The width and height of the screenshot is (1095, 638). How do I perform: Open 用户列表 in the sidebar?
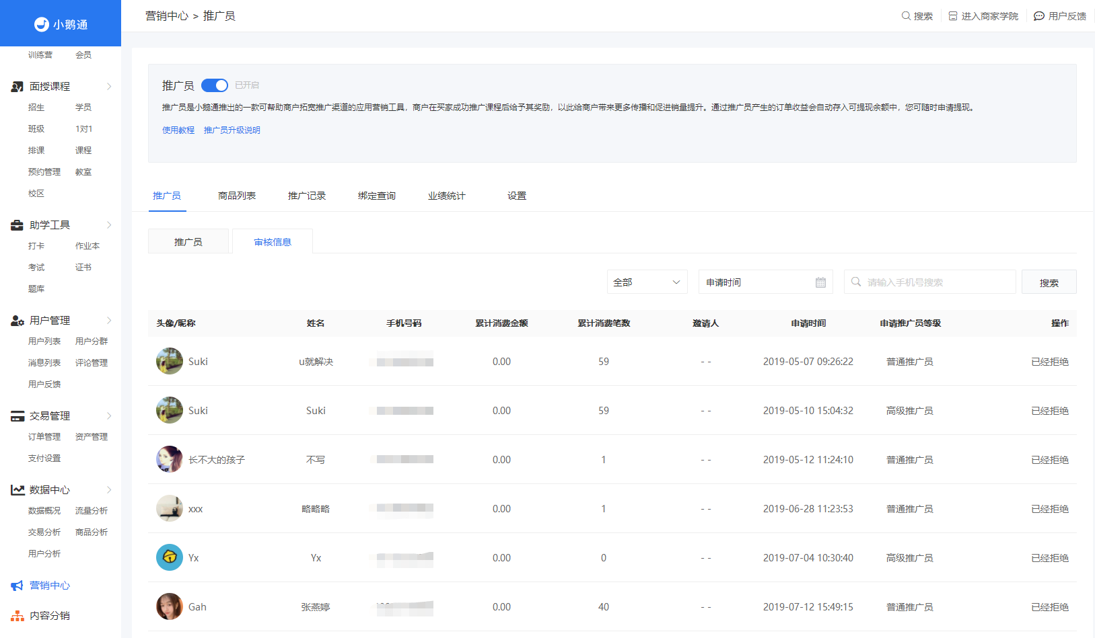(x=44, y=342)
